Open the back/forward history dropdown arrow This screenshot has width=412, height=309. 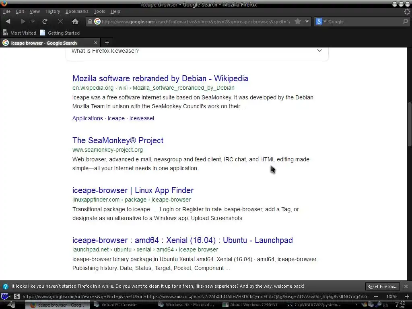33,22
